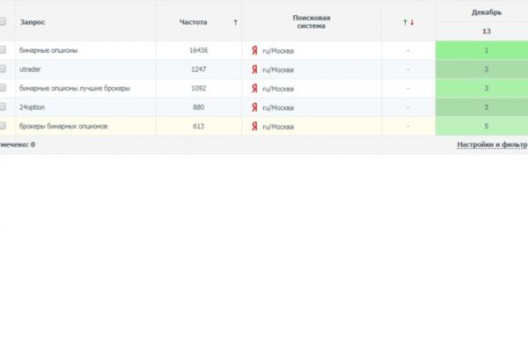This screenshot has width=528, height=352.
Task: Click frequency value '1092'
Action: pos(199,88)
